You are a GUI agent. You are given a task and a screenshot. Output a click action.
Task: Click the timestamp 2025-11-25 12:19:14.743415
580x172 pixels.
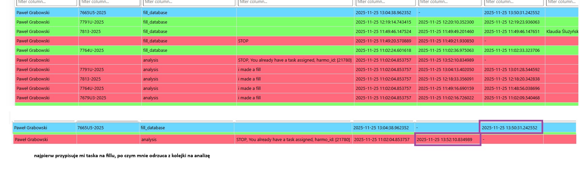[383, 22]
